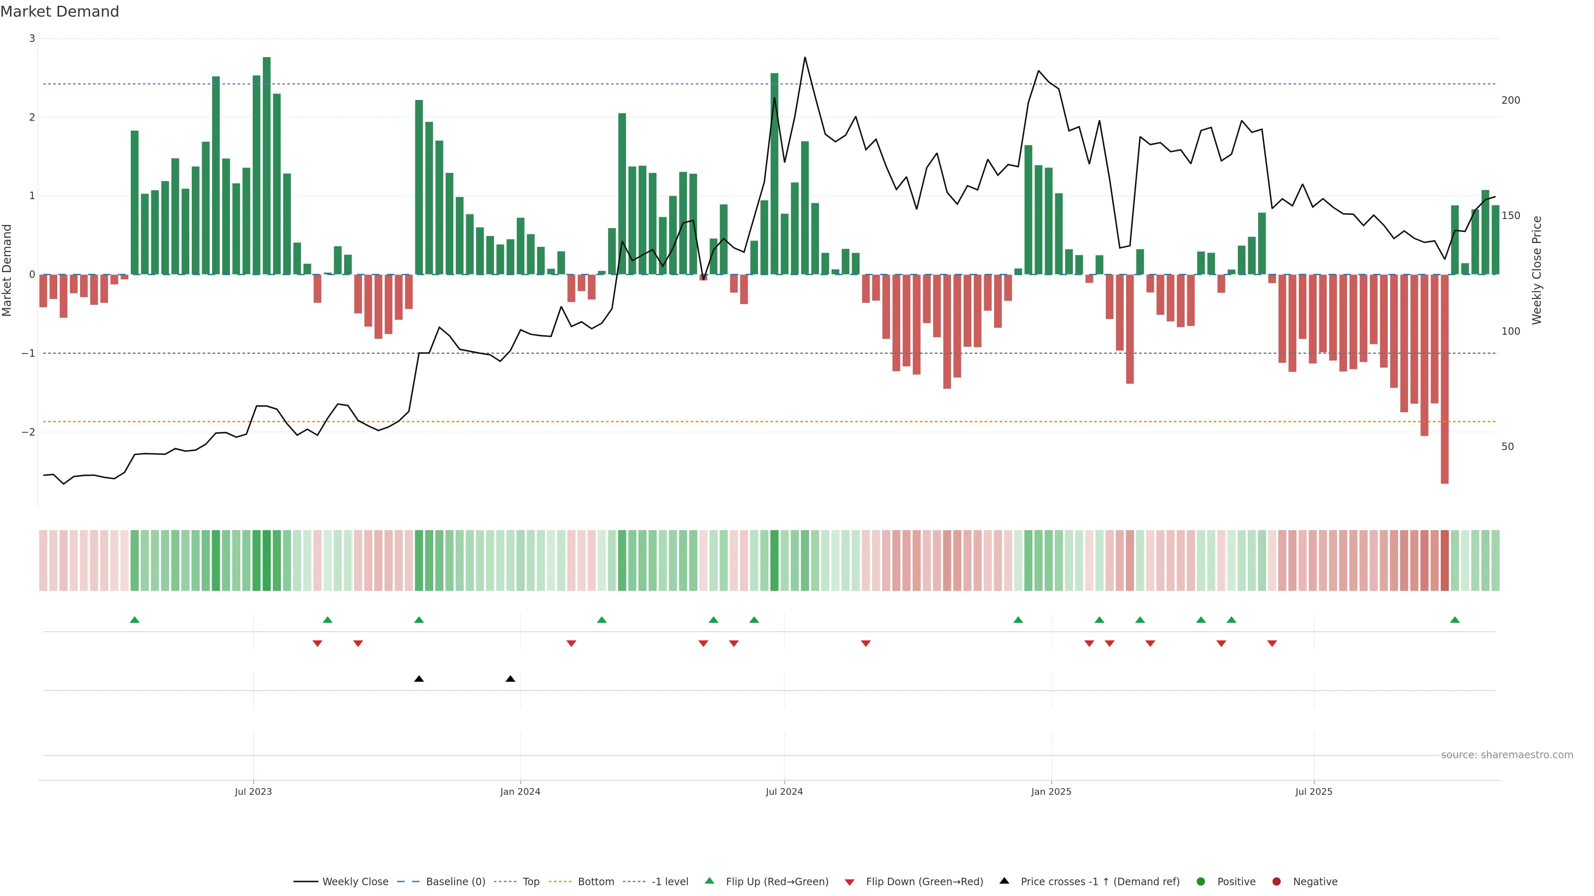Click the green Flip Up triangle legend icon

tap(710, 881)
